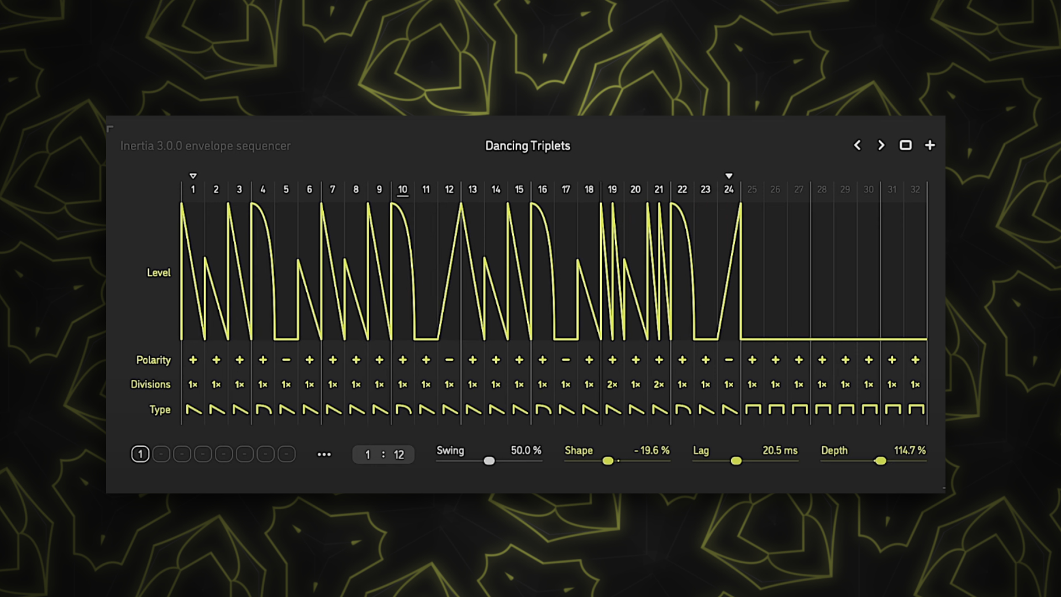1061x597 pixels.
Task: Click envelope type icon for step 4
Action: coord(263,410)
